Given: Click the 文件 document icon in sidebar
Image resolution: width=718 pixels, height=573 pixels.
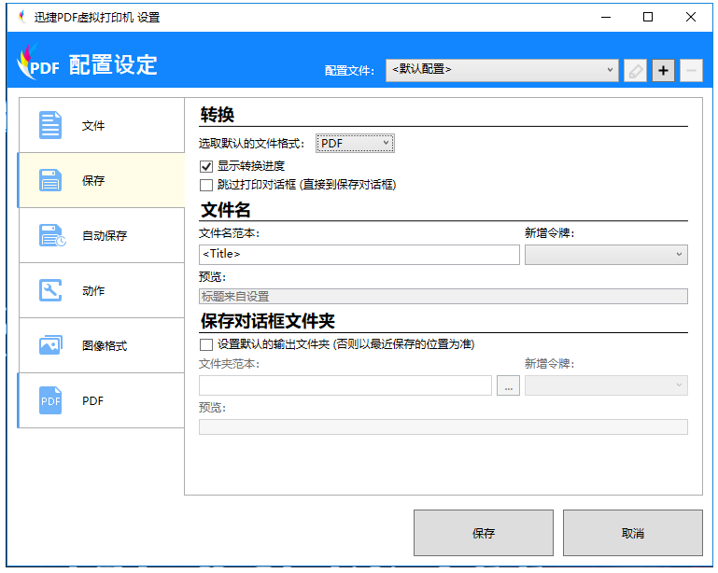Looking at the screenshot, I should click(x=50, y=125).
